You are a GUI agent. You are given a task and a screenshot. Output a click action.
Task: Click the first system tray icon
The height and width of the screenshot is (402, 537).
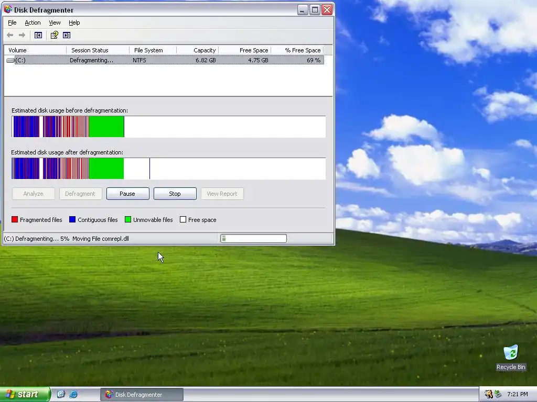point(488,395)
